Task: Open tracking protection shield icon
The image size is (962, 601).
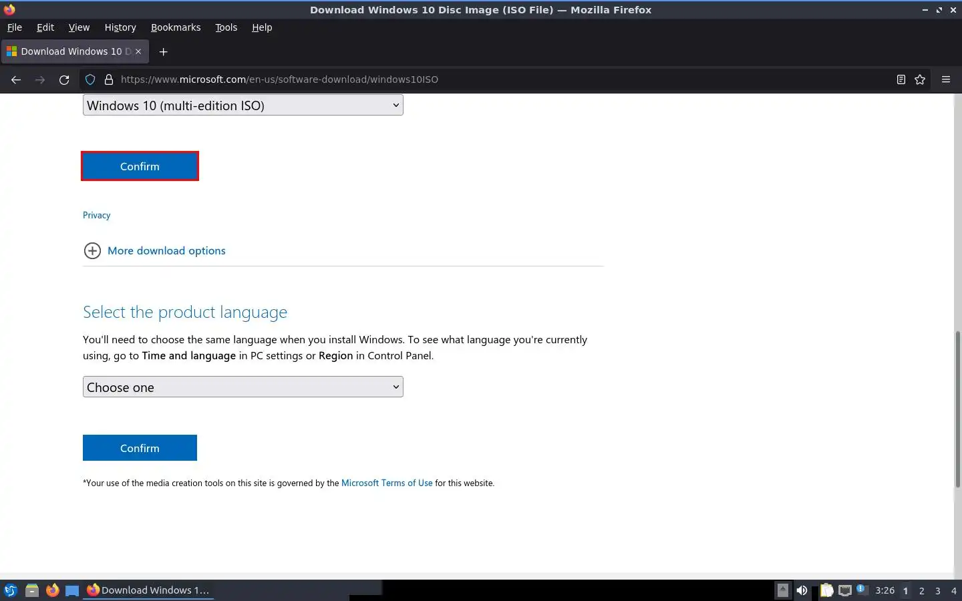Action: 90,79
